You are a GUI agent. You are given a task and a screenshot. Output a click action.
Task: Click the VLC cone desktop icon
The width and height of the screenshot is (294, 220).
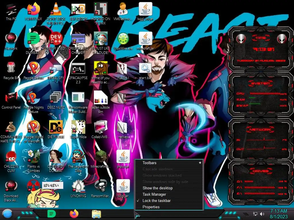pyautogui.click(x=56, y=9)
